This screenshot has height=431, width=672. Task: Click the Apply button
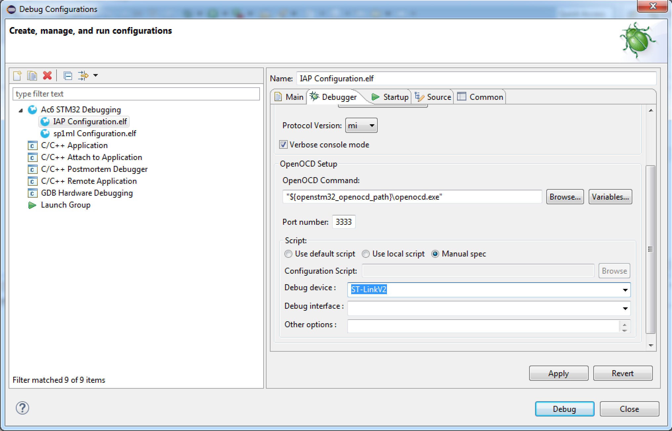pyautogui.click(x=559, y=373)
